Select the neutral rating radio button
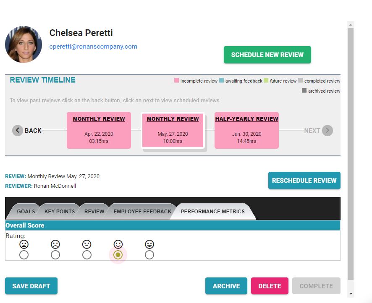The width and height of the screenshot is (372, 303). (x=86, y=255)
